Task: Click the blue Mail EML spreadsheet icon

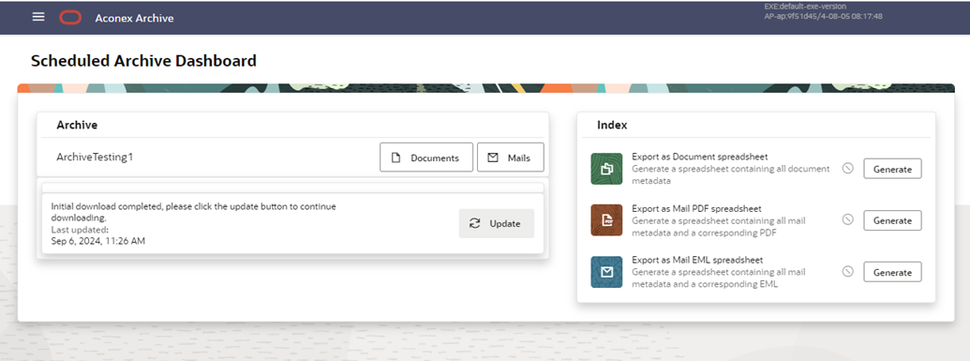Action: 607,272
